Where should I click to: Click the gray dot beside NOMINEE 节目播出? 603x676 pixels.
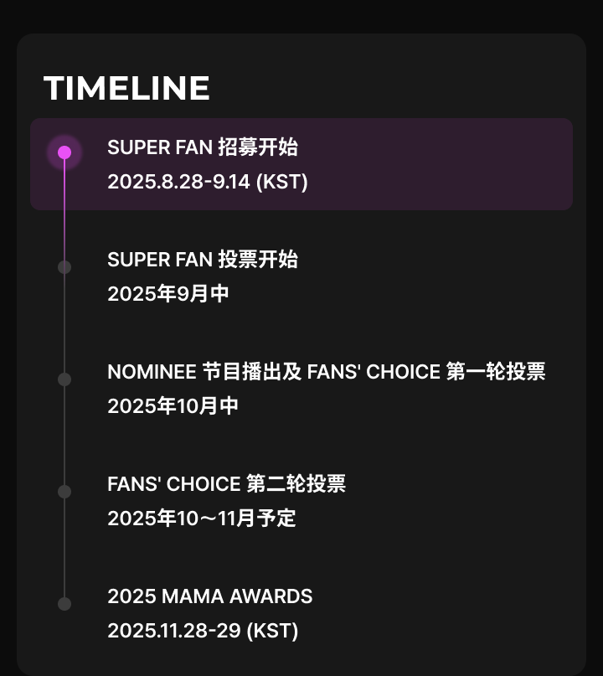point(64,379)
